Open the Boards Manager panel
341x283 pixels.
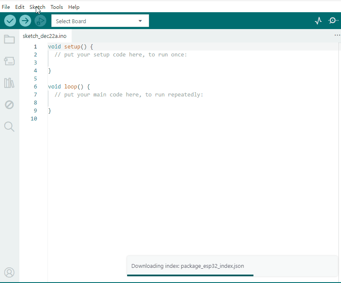(x=9, y=61)
